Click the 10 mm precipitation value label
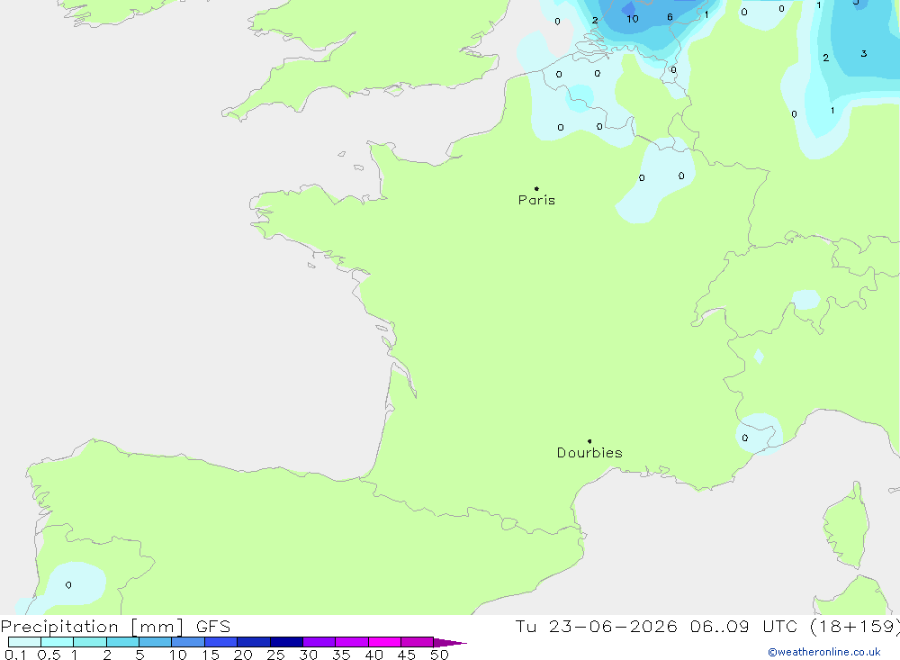The image size is (900, 660). click(x=633, y=19)
